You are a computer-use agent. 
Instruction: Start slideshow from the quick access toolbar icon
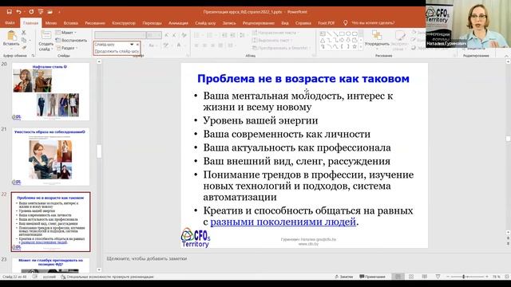click(41, 12)
